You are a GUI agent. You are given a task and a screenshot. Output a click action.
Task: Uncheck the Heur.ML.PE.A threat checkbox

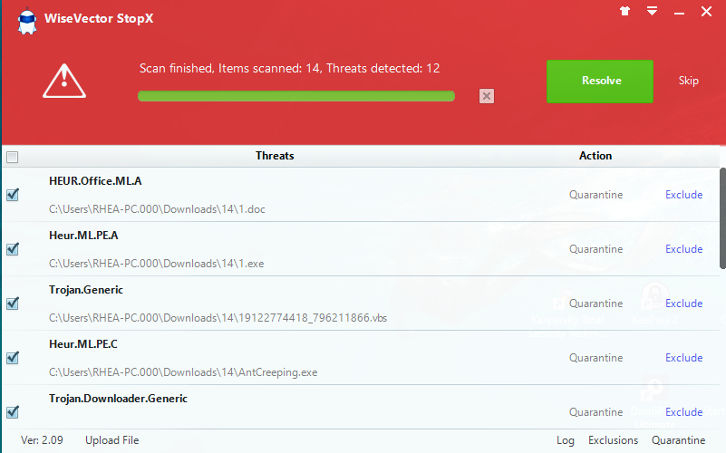pos(13,249)
